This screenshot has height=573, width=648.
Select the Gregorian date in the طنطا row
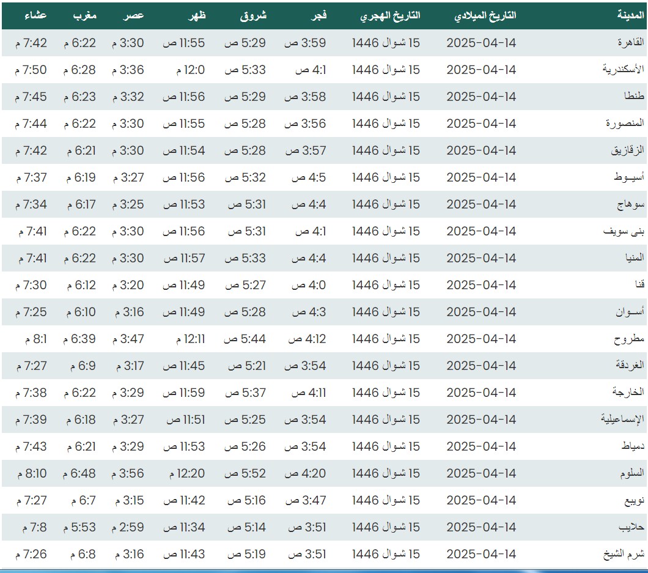click(481, 97)
